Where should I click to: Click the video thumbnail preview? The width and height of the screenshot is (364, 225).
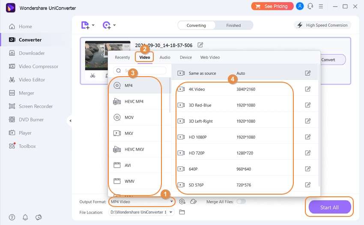pos(107,56)
